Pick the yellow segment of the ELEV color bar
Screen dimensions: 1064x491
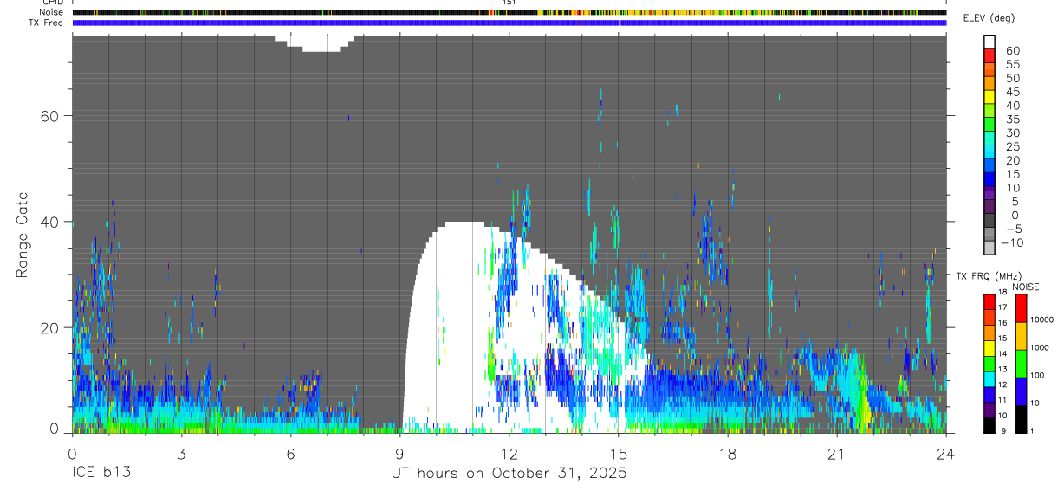tap(990, 97)
